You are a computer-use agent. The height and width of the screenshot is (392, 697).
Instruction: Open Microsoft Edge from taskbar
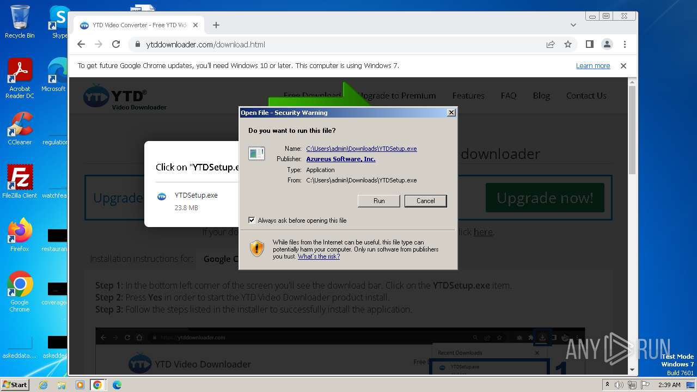click(x=117, y=385)
